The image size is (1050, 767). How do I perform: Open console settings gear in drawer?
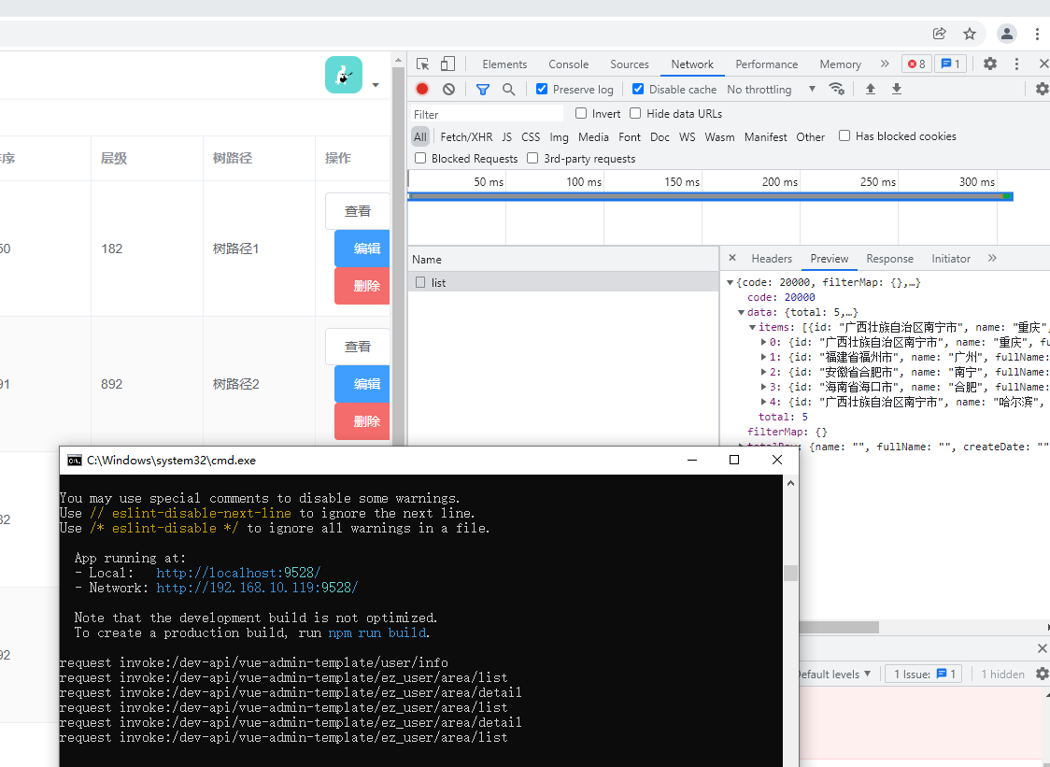(1042, 674)
